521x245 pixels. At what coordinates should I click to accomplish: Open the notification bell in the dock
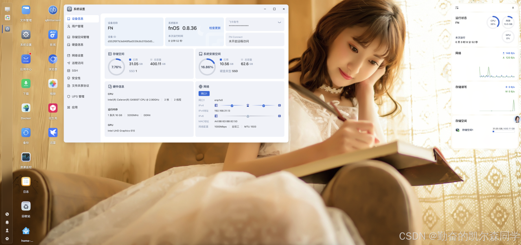click(x=7, y=222)
